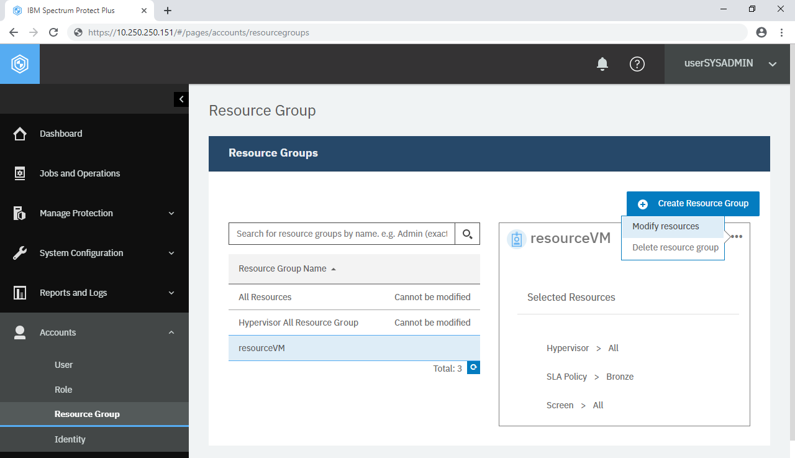Open the help question mark icon
Screen dimensions: 795x458
tap(637, 64)
